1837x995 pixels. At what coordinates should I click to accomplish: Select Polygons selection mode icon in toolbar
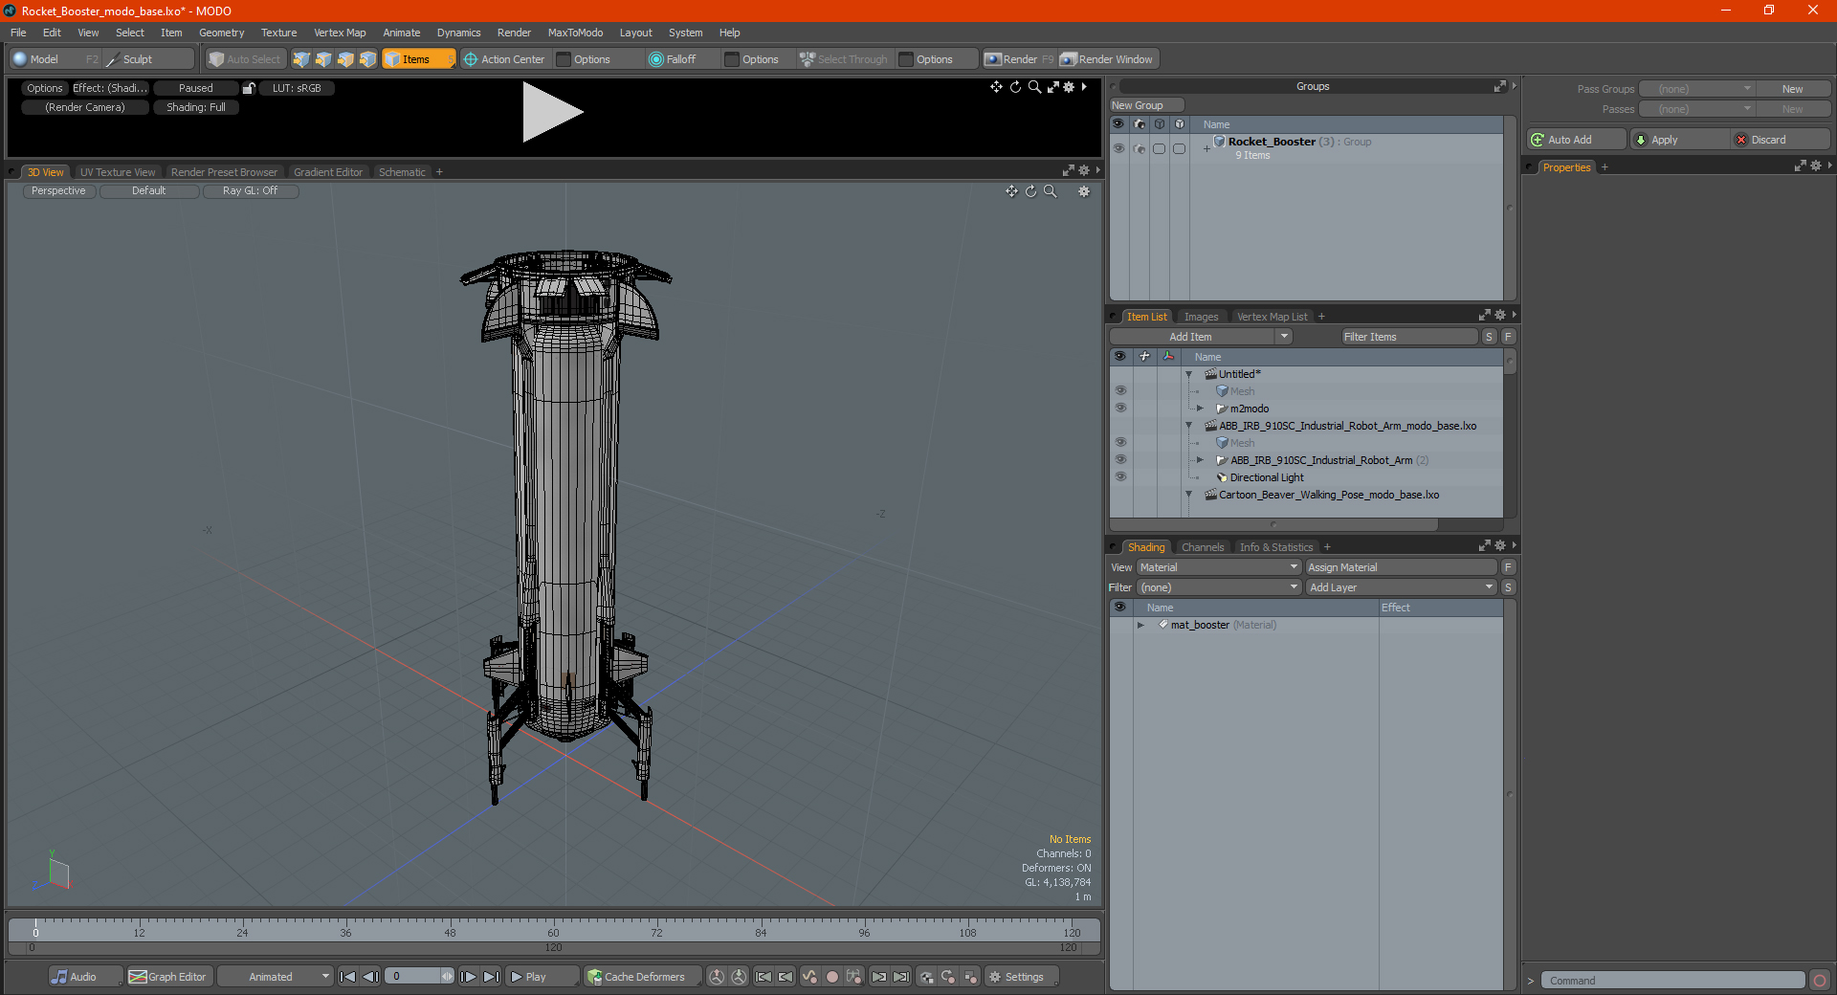pyautogui.click(x=345, y=59)
